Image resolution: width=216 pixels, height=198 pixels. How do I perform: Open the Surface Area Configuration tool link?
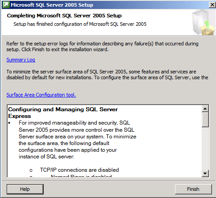(x=41, y=95)
